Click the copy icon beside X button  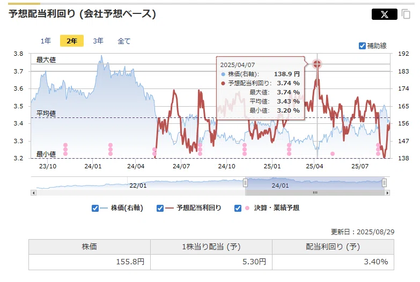[406, 14]
